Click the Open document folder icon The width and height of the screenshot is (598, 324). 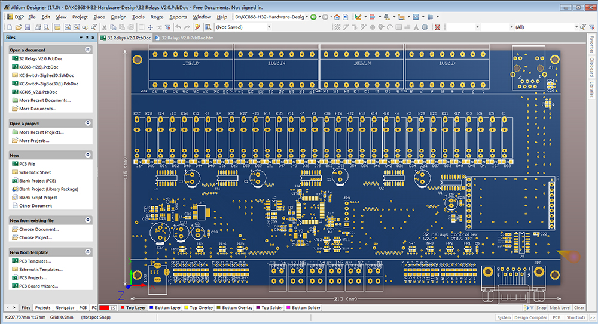tap(19, 27)
